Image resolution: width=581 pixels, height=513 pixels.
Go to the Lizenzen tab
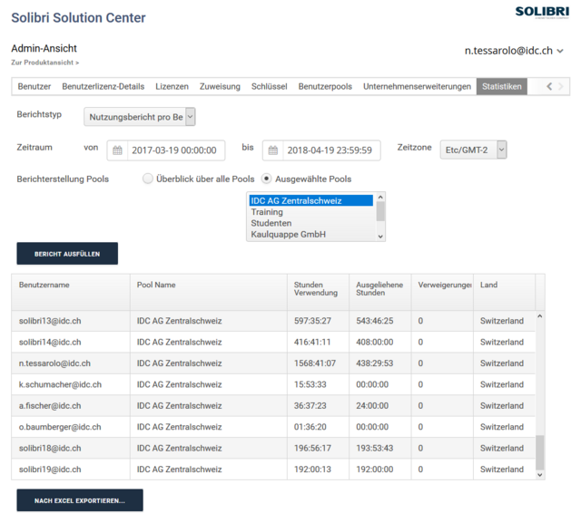[172, 86]
